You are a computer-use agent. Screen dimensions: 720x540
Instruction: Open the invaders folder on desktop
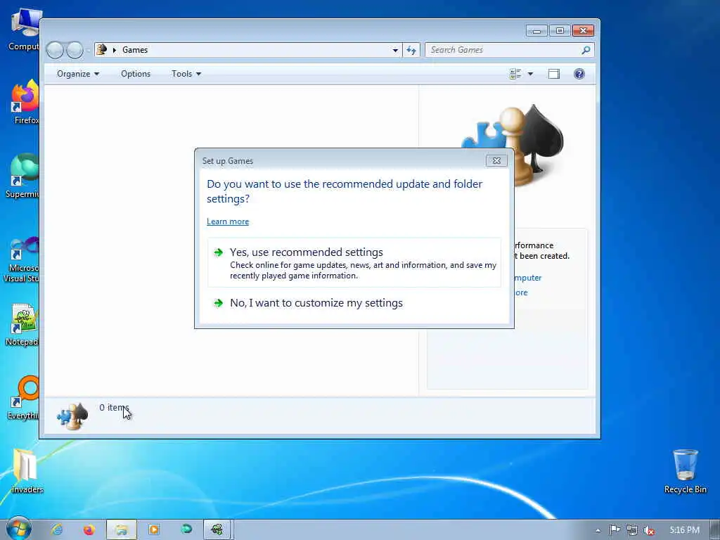(27, 470)
